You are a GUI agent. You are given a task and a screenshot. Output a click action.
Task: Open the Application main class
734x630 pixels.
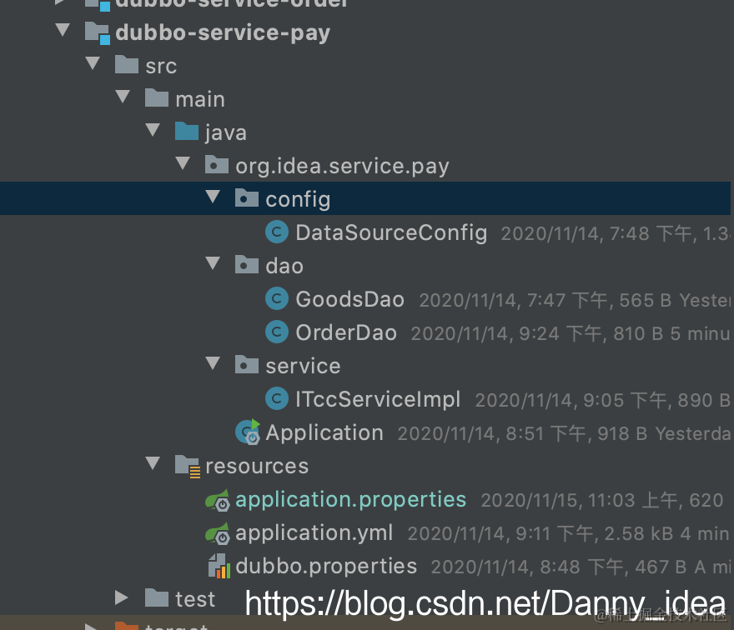tap(324, 432)
